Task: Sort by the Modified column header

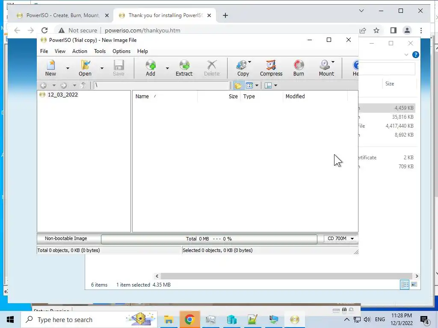Action: pyautogui.click(x=315, y=96)
